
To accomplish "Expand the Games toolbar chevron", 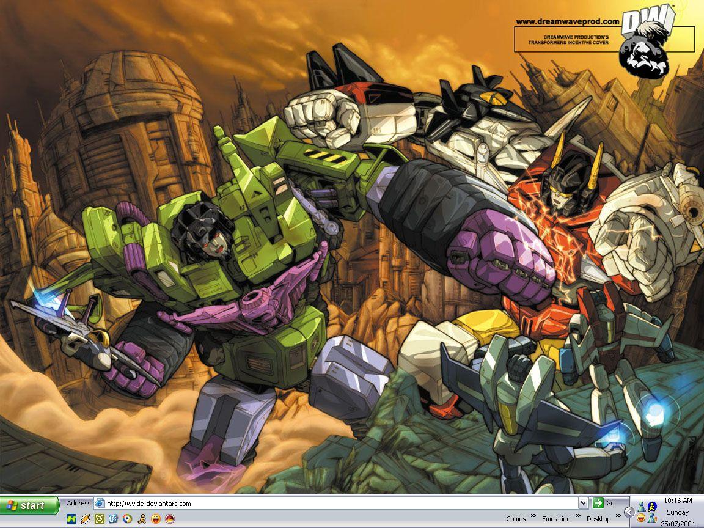I will [533, 515].
